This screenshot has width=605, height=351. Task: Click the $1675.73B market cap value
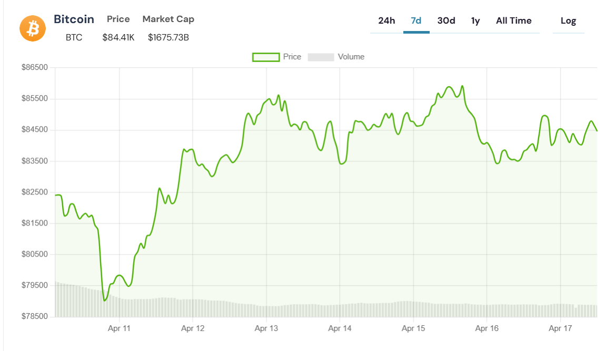[168, 38]
